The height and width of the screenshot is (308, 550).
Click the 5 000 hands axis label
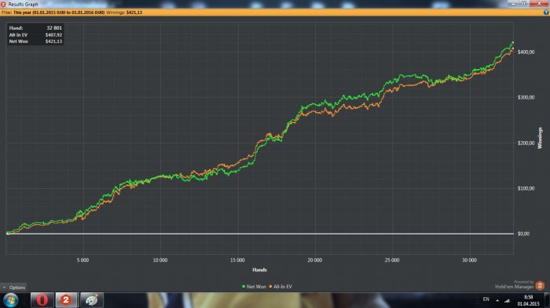point(82,260)
